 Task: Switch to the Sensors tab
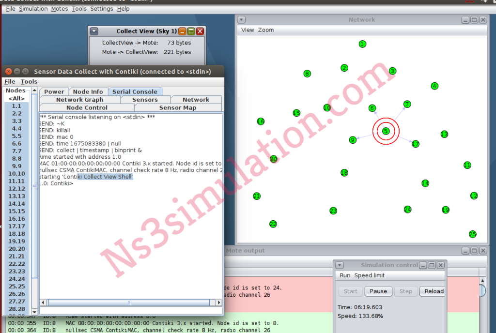145,100
